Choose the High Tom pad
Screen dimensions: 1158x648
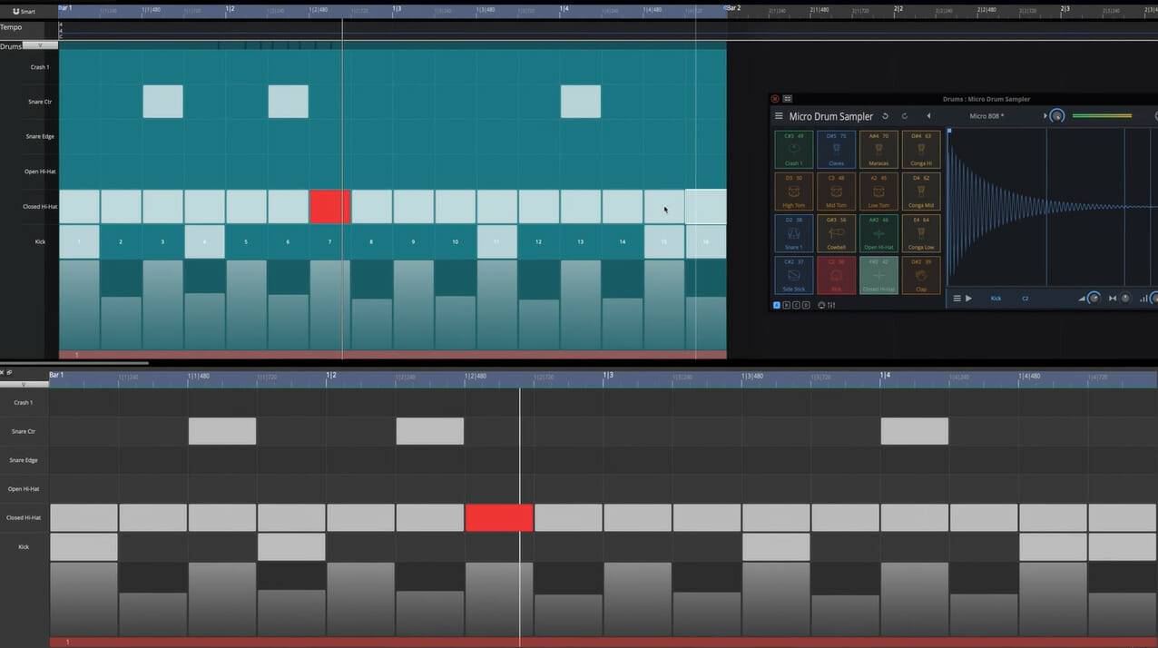793,191
